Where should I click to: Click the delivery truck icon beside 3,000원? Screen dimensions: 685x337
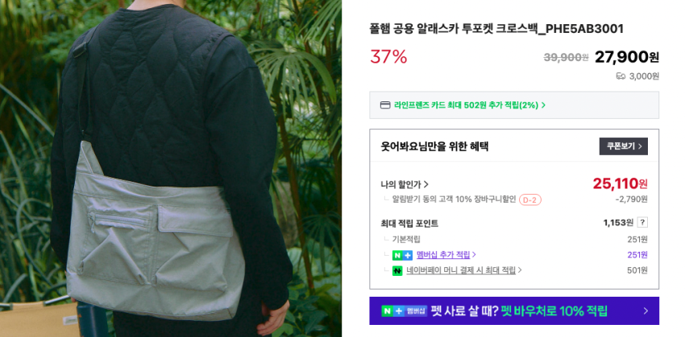tap(621, 76)
